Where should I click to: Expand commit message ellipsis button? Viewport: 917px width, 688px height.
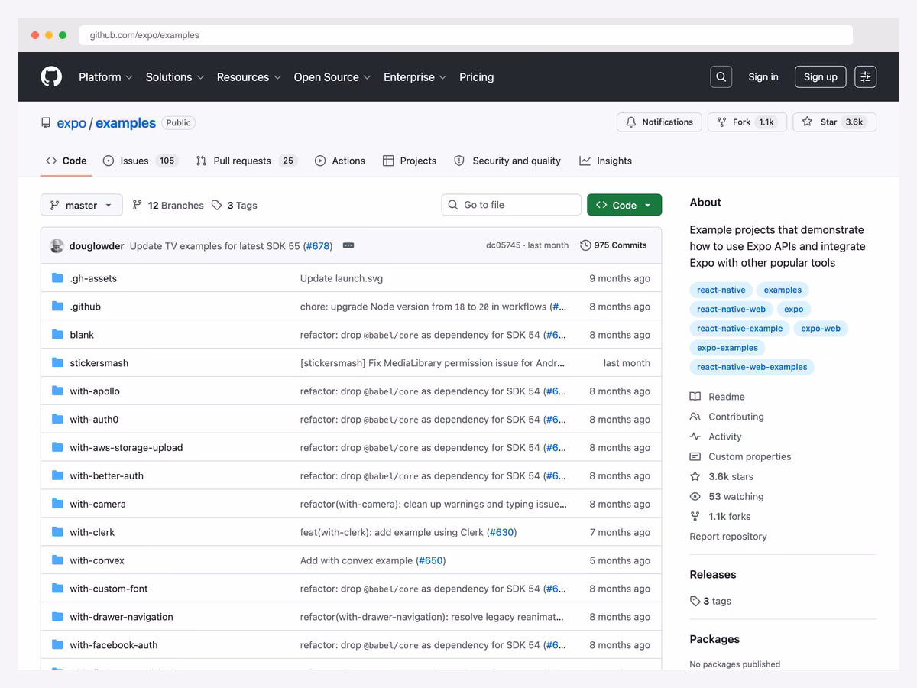348,245
